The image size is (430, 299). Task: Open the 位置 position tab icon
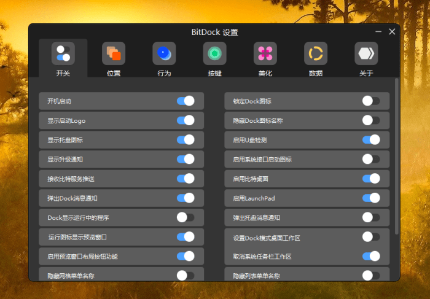tap(114, 53)
